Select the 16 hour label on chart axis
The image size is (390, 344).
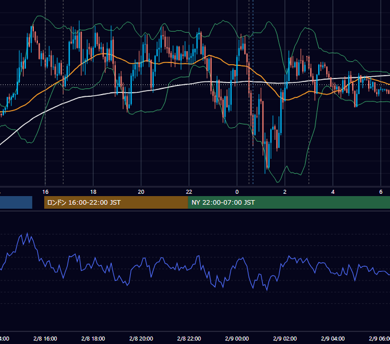(x=45, y=192)
